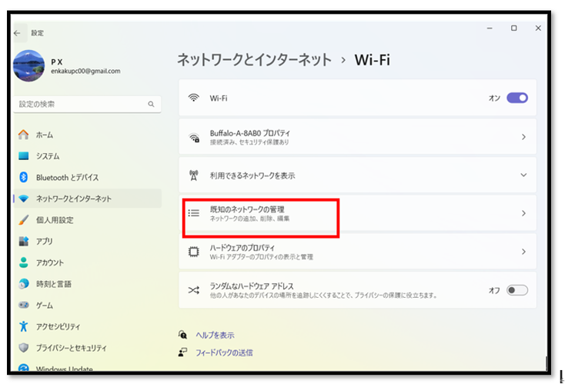Open Bluetooth とデバイス settings

[x=87, y=177]
